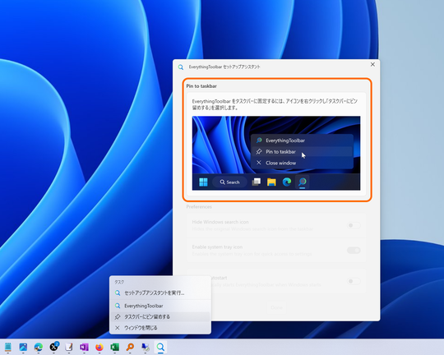Open the orange Everything search icon
This screenshot has width=444, height=355.
[130, 347]
